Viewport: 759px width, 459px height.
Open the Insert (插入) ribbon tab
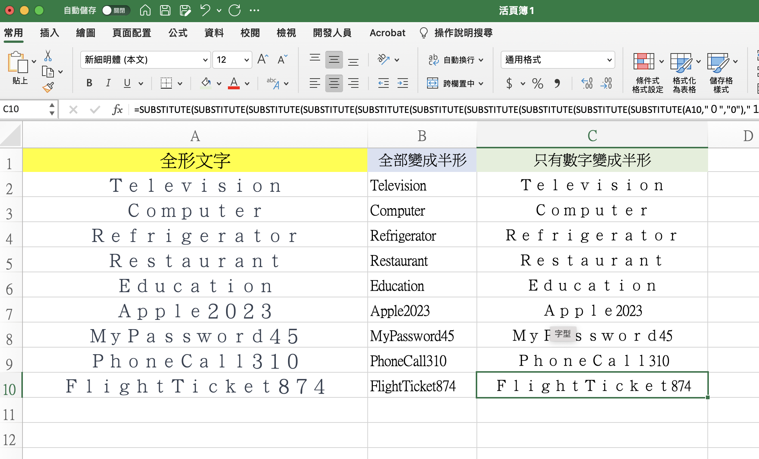click(49, 33)
